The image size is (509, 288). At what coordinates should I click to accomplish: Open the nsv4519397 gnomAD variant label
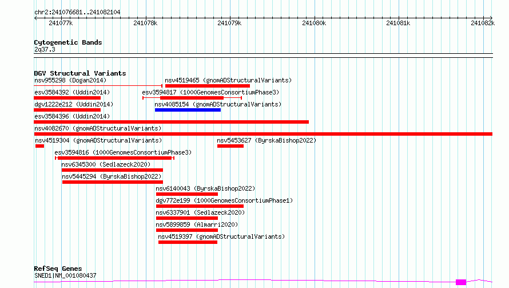coord(221,236)
